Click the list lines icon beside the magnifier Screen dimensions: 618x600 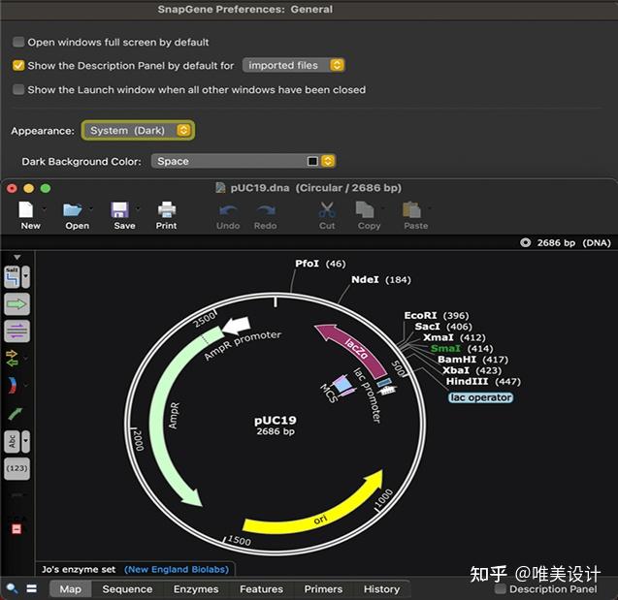[31, 588]
